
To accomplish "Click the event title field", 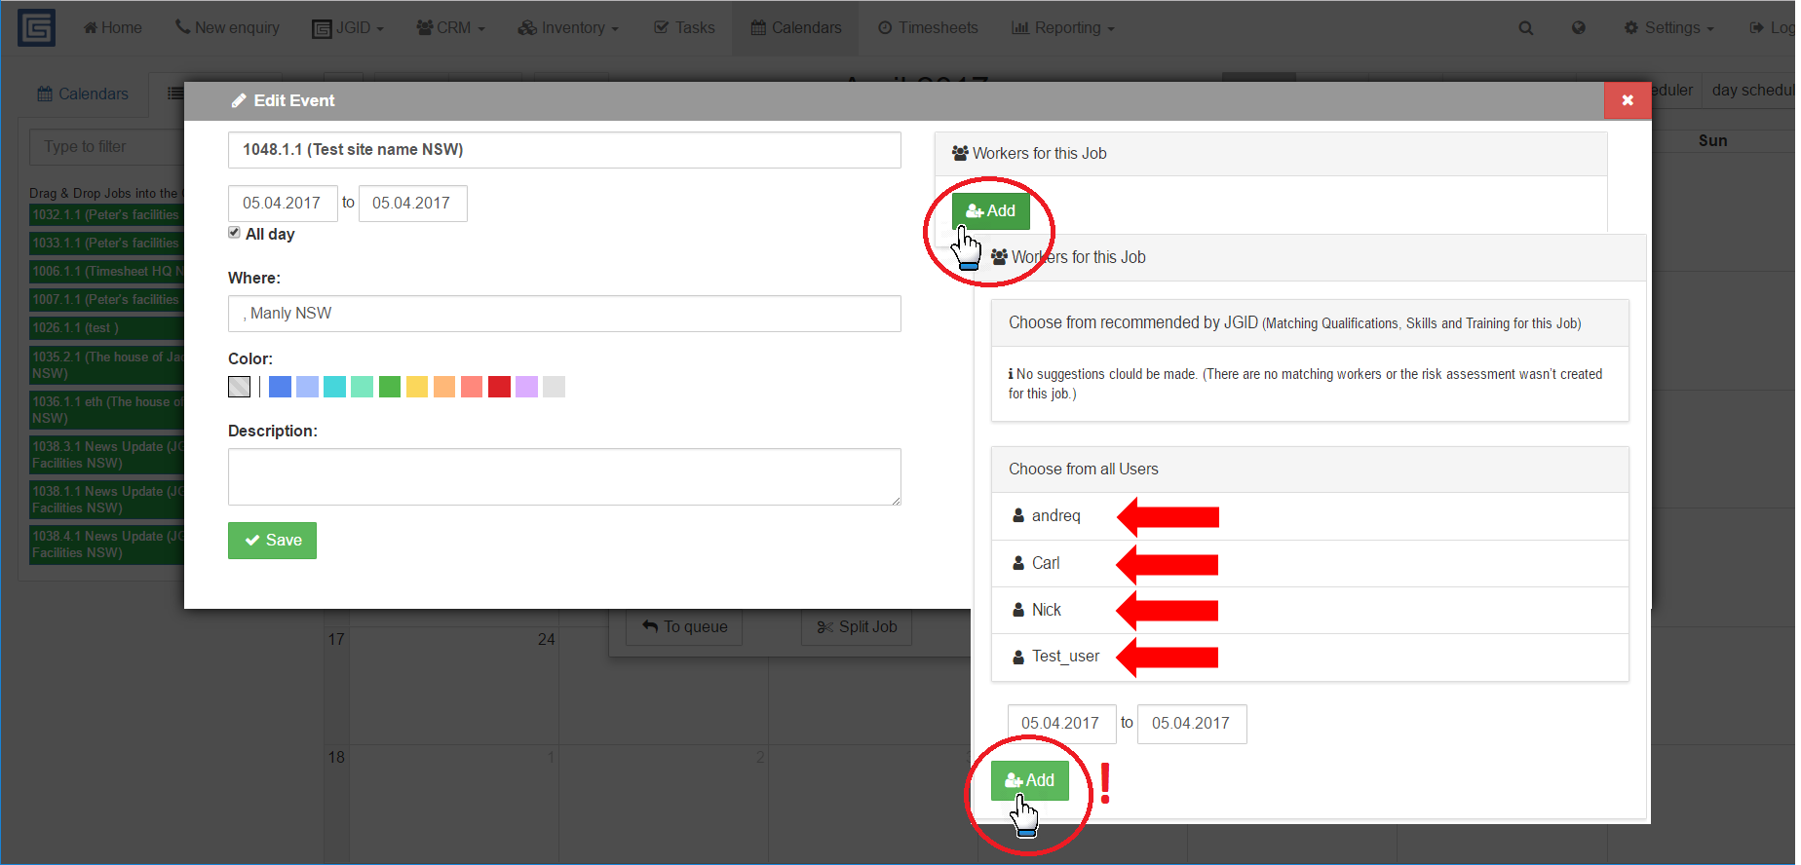I will tap(564, 150).
